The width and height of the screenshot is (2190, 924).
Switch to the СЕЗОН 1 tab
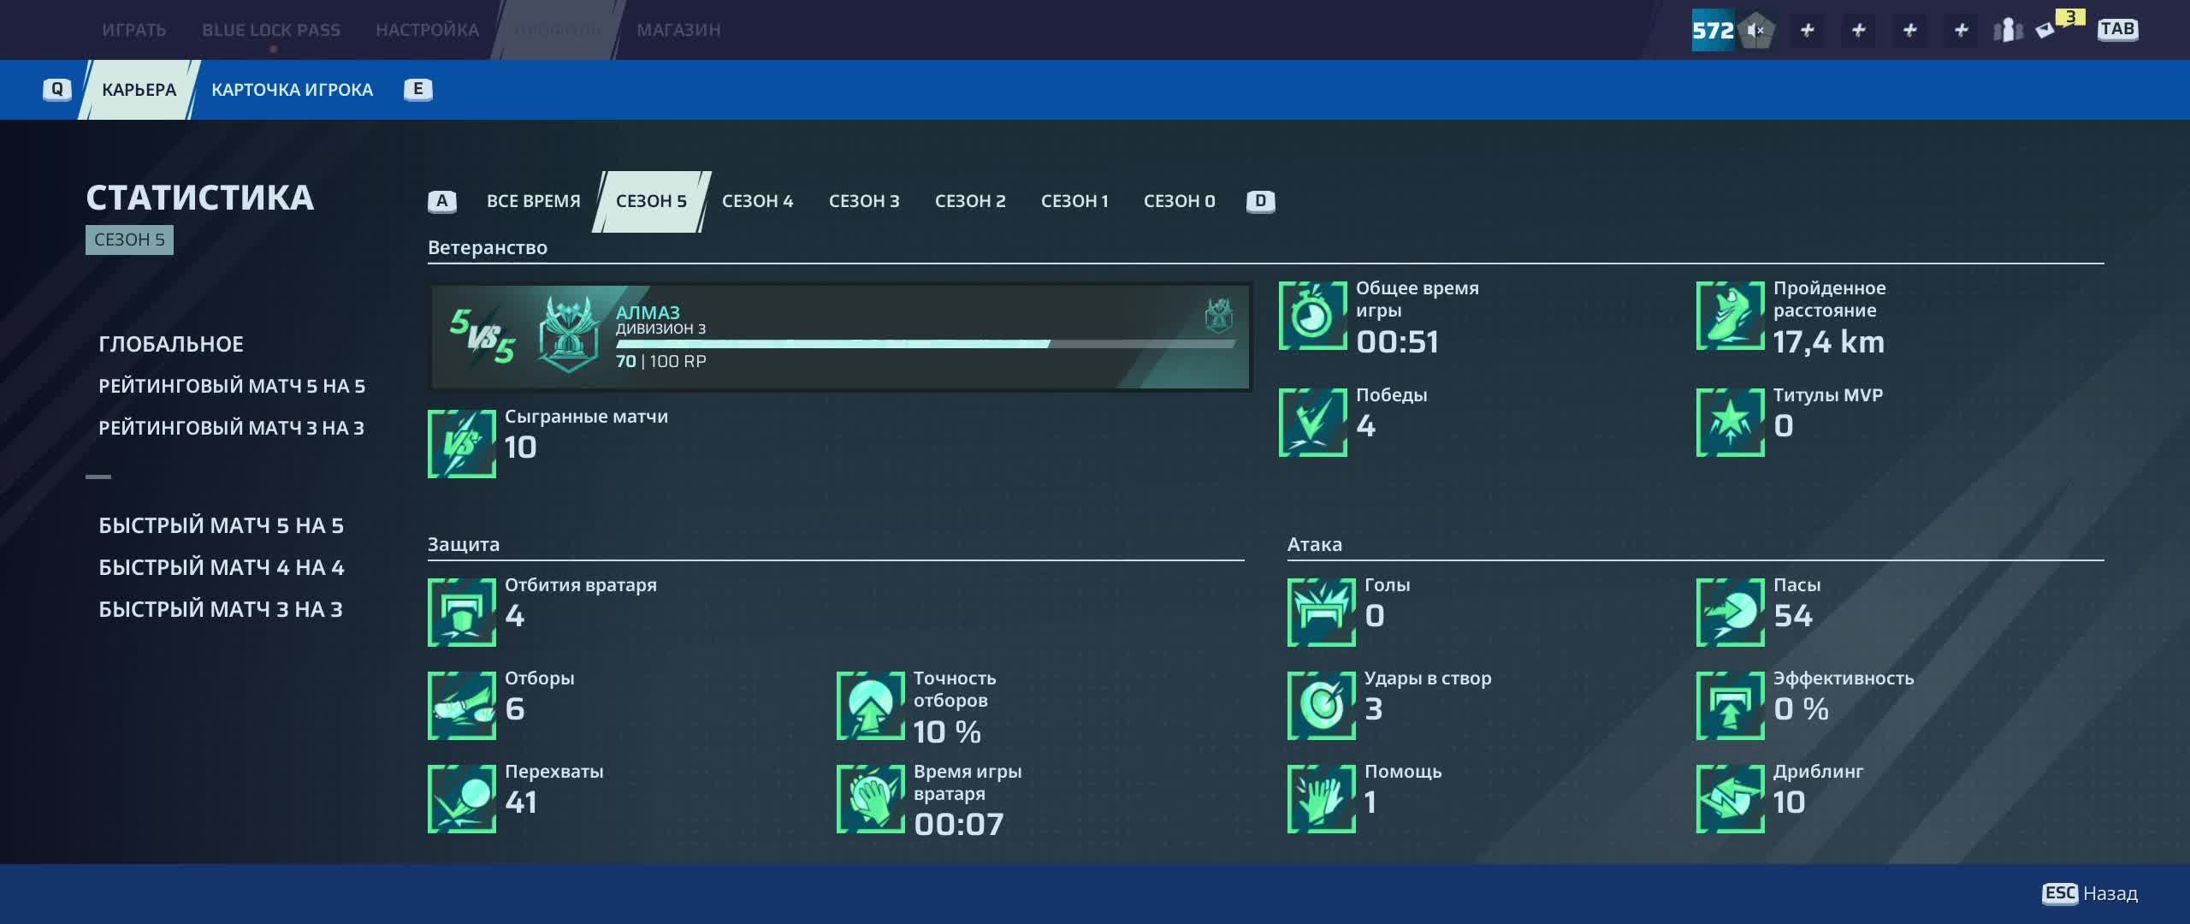click(x=1074, y=201)
